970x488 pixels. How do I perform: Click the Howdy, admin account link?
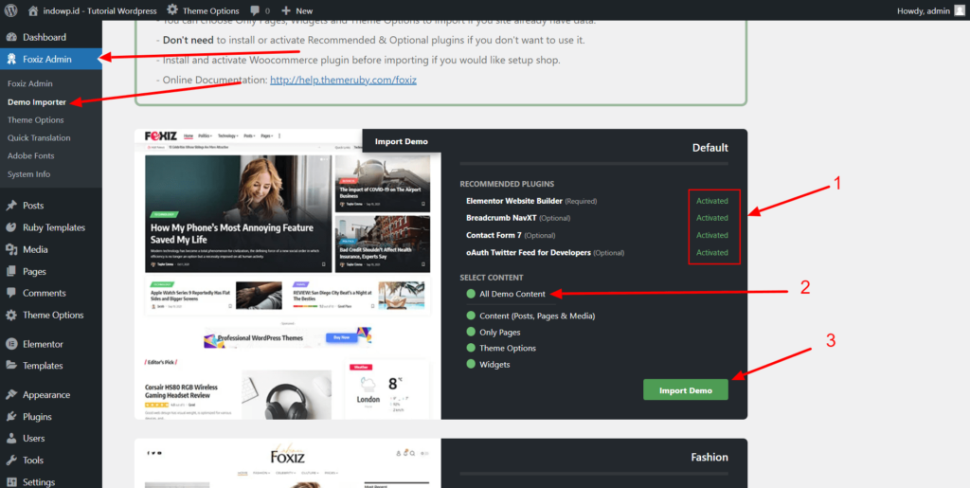click(x=925, y=10)
